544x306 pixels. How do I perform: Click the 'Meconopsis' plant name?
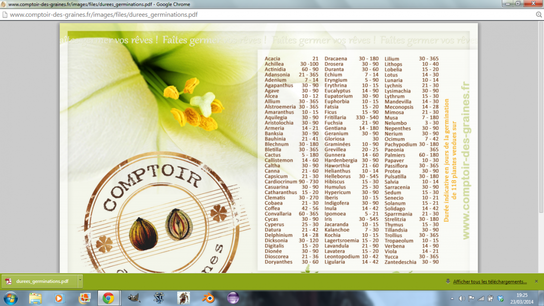pos(399,107)
